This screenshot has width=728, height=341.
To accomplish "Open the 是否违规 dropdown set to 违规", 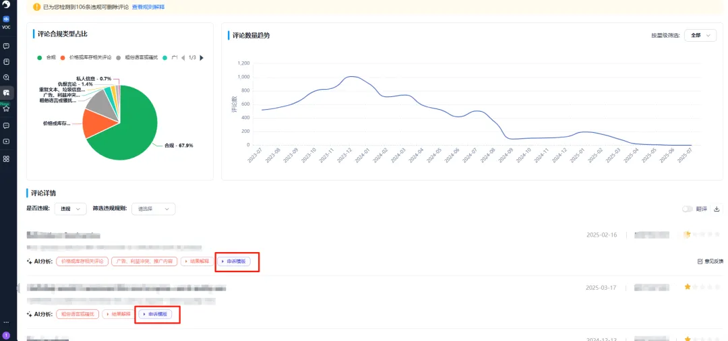I will [x=70, y=209].
